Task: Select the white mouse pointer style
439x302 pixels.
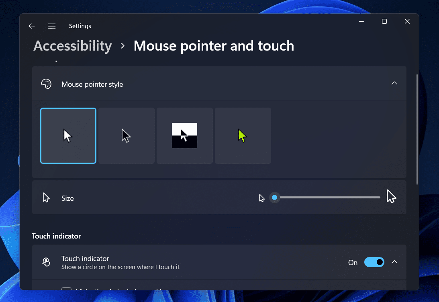Action: (x=68, y=135)
